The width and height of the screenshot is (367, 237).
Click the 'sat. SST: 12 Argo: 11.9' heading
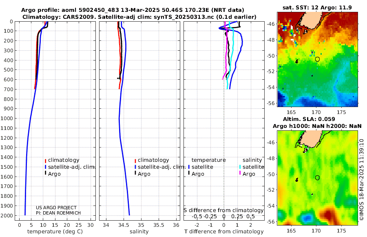click(317, 7)
